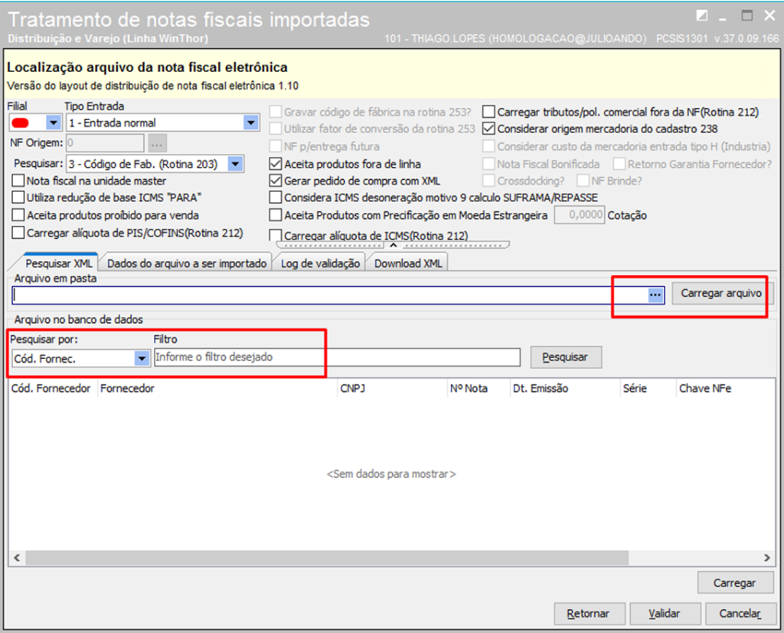This screenshot has width=784, height=633.
Task: Open the Pesquisar por Cód. Fornec. dropdown
Action: (x=142, y=358)
